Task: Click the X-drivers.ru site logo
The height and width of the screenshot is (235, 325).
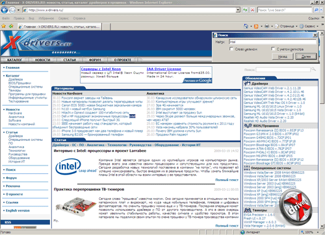Action: 37,43
